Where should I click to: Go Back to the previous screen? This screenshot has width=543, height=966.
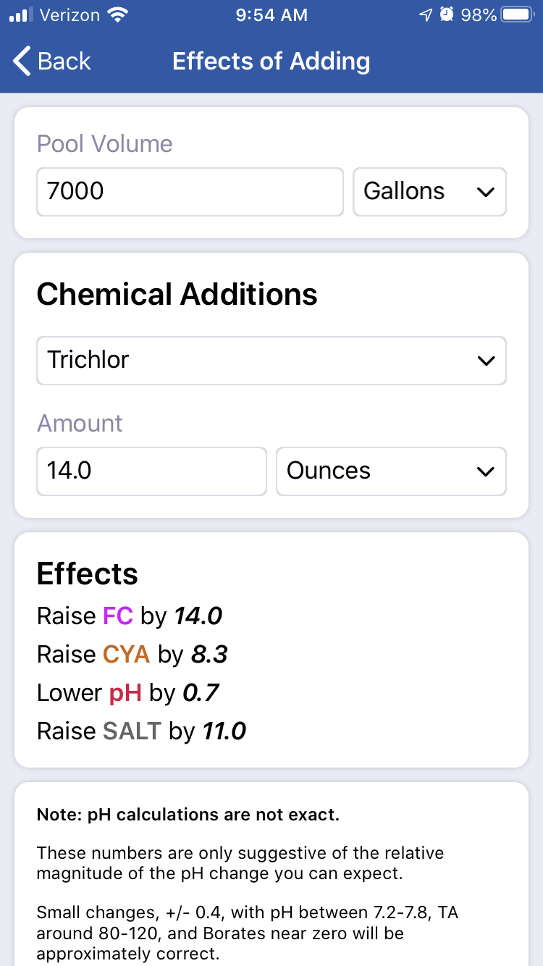[52, 62]
